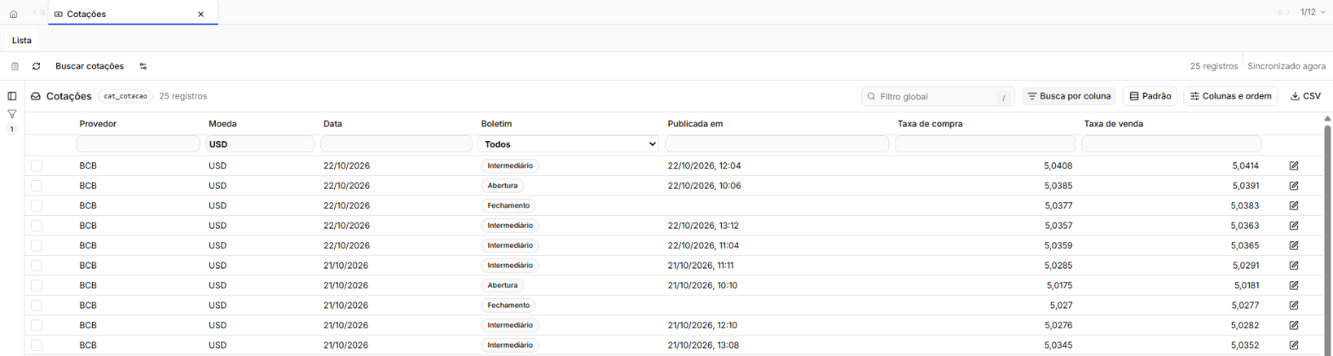Close the Cotações tab with the X

tap(201, 14)
